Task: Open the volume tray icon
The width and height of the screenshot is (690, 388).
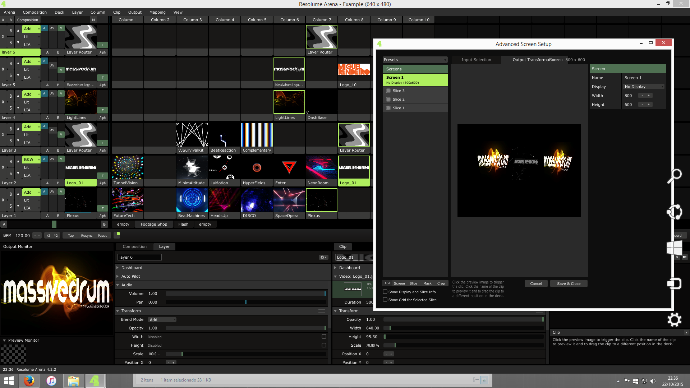Action: pyautogui.click(x=653, y=381)
